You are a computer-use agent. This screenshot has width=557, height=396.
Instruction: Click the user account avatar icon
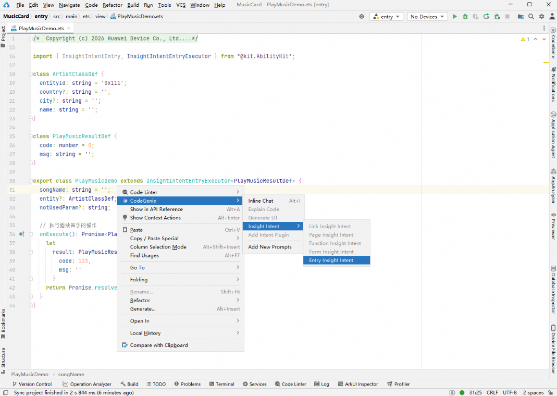point(551,17)
